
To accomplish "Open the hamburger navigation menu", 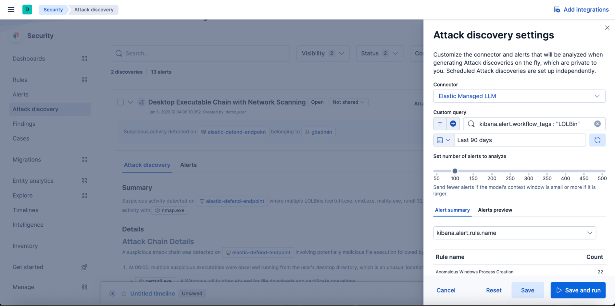I will [11, 10].
